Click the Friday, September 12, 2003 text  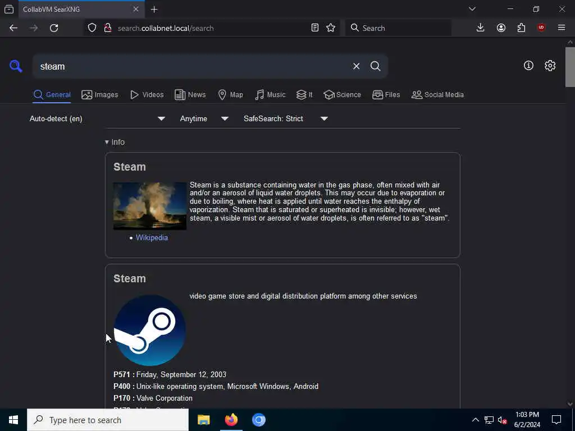click(x=181, y=374)
